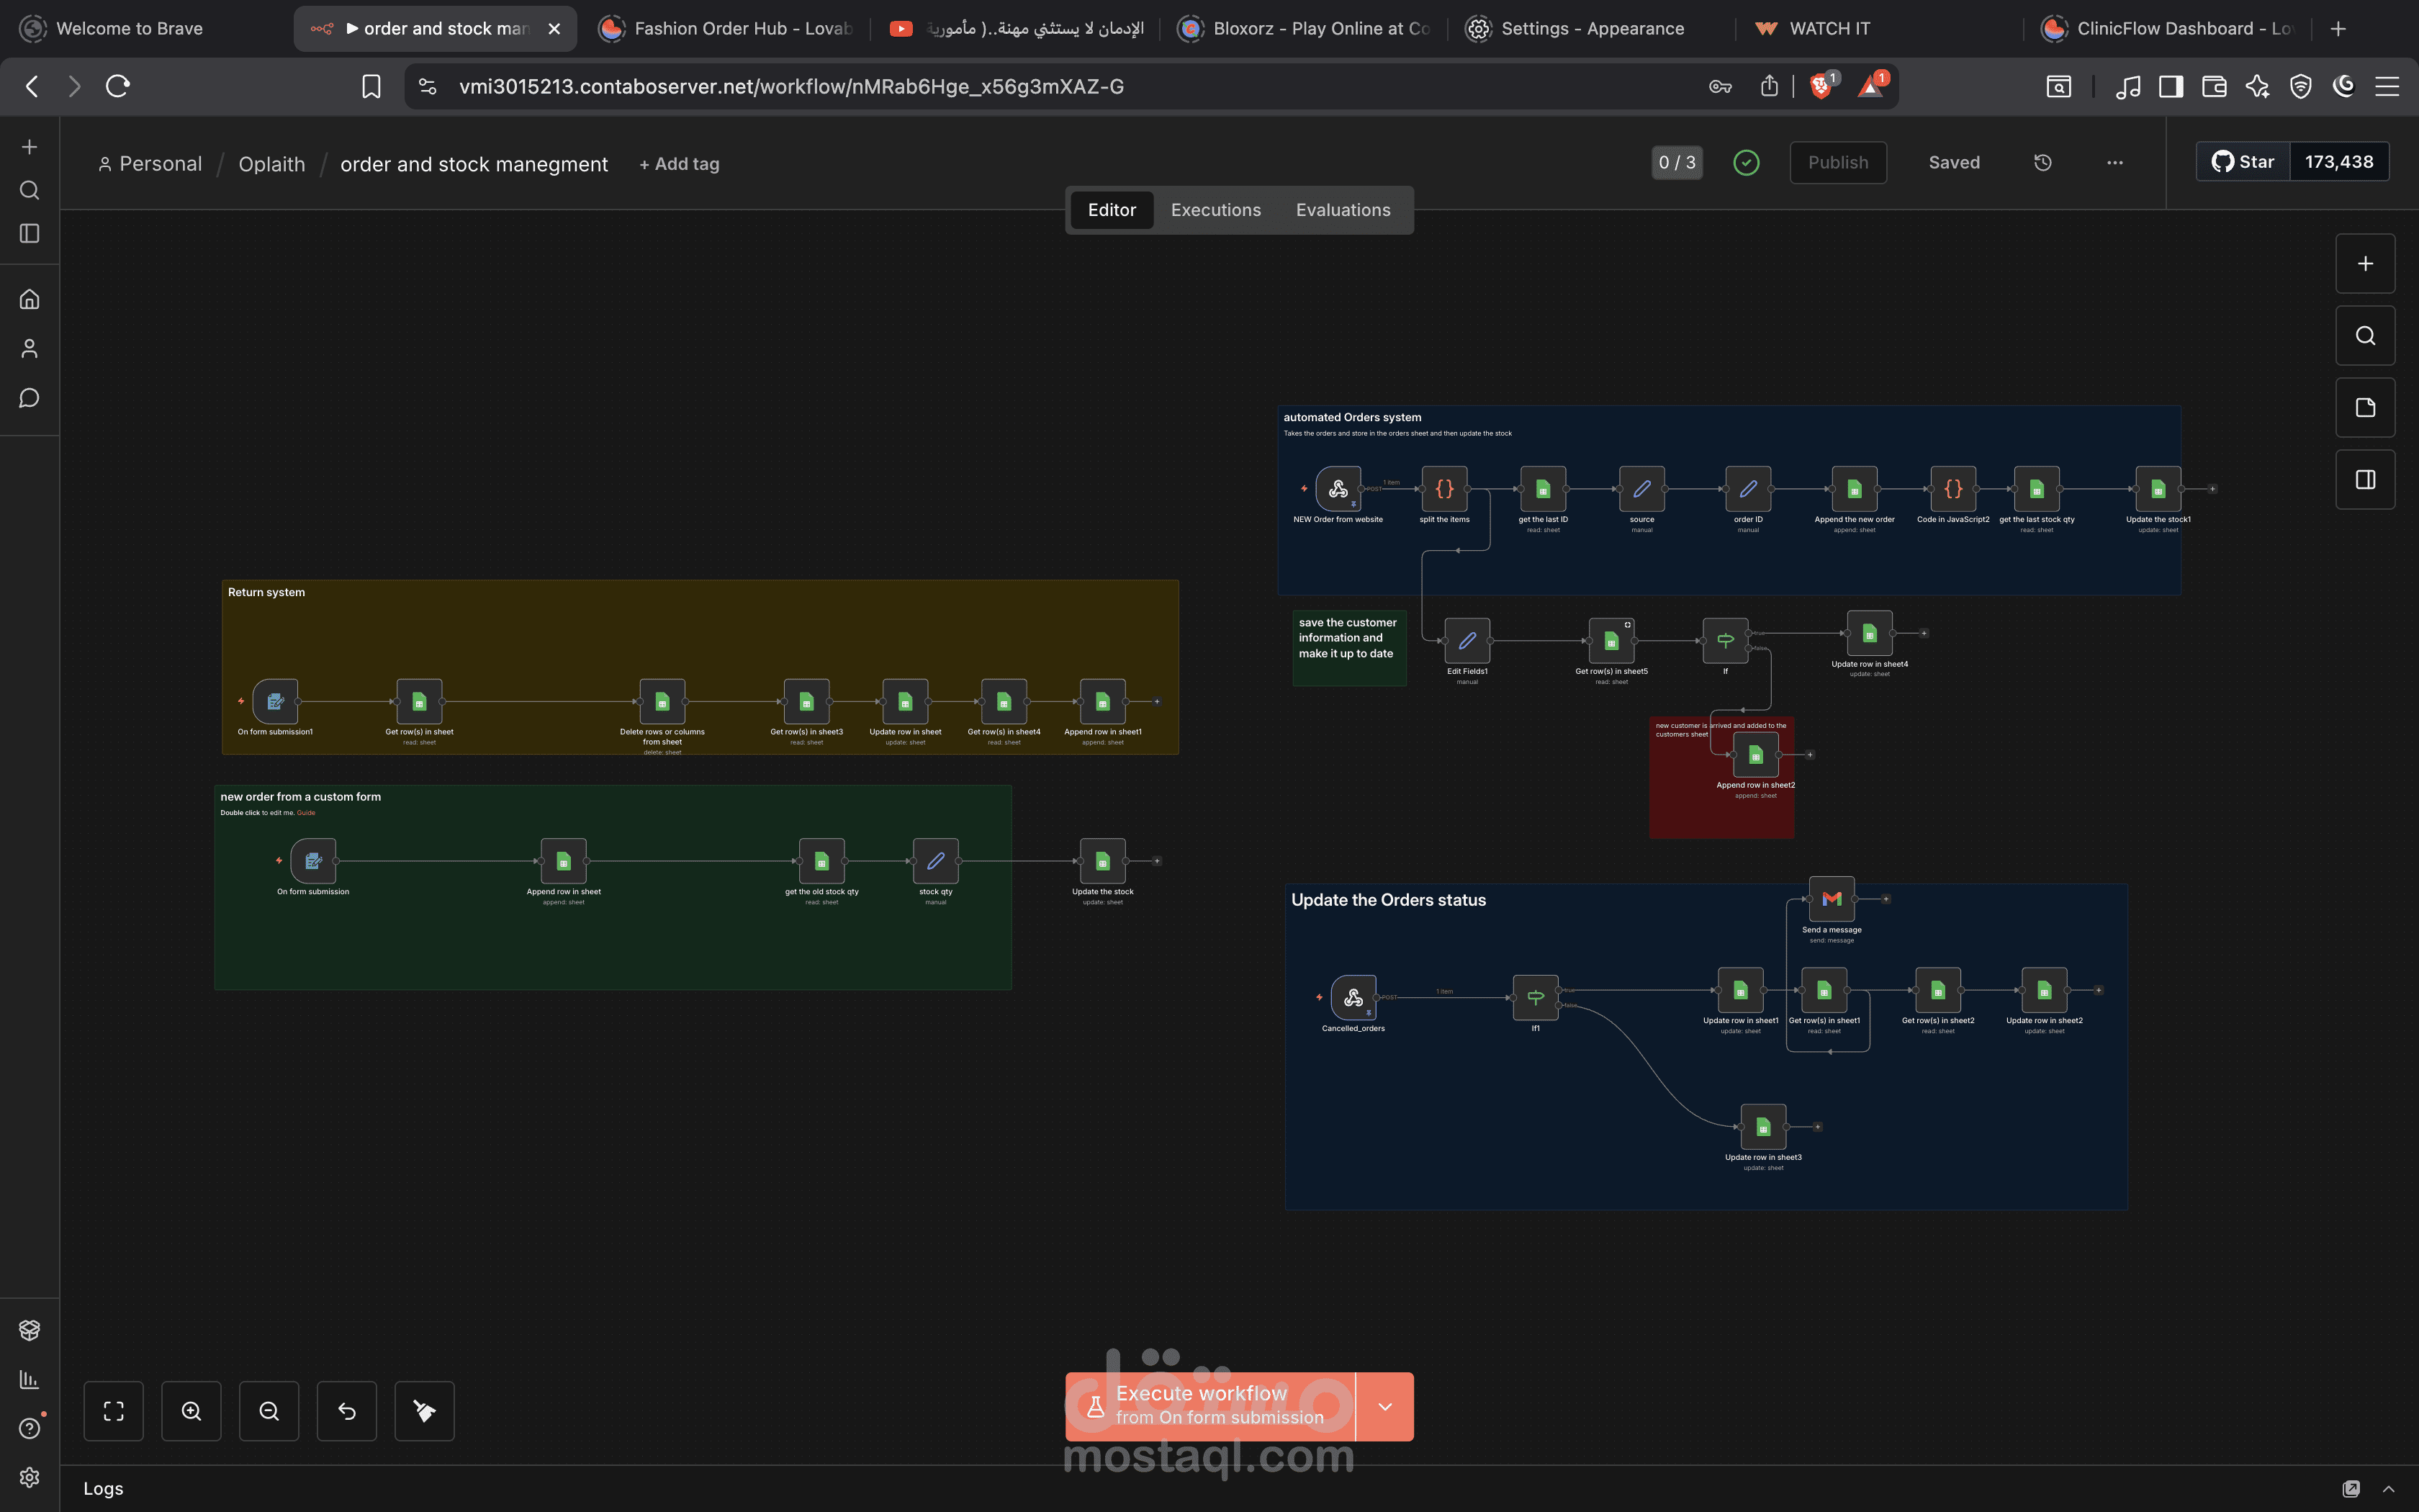Click the Publish button
The image size is (2419, 1512).
(1837, 162)
